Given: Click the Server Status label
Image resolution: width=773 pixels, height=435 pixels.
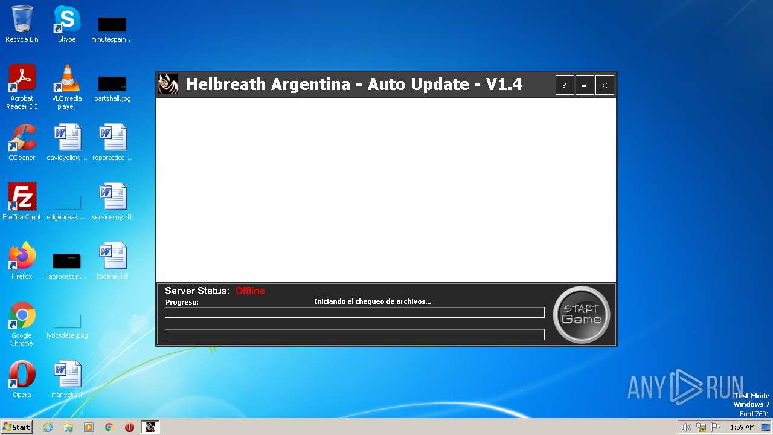Looking at the screenshot, I should 197,291.
